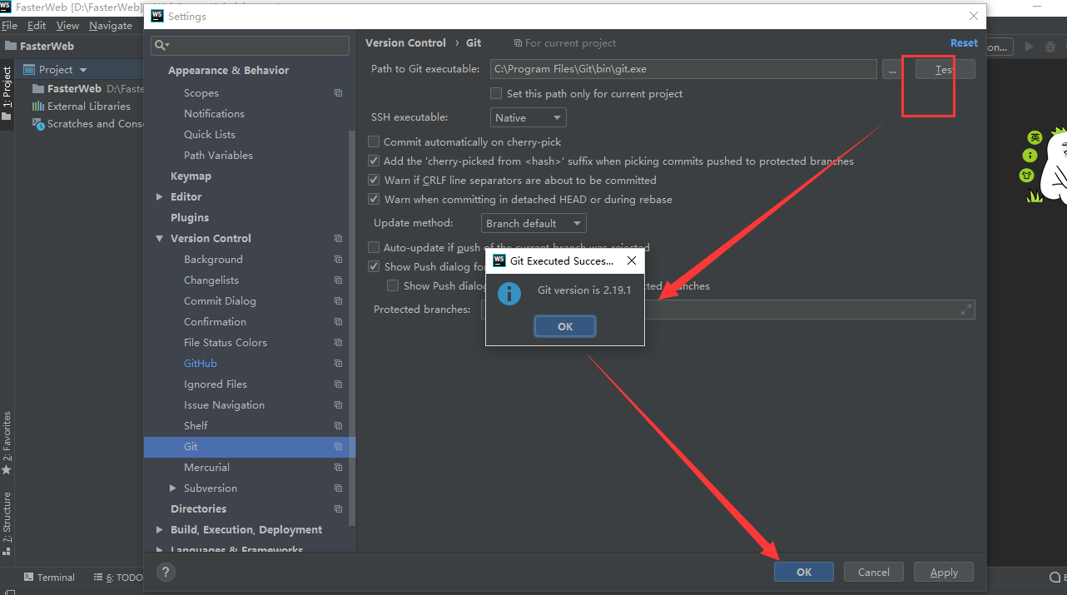The height and width of the screenshot is (595, 1067).
Task: Open the 2: Favorites side tab
Action: 7,443
